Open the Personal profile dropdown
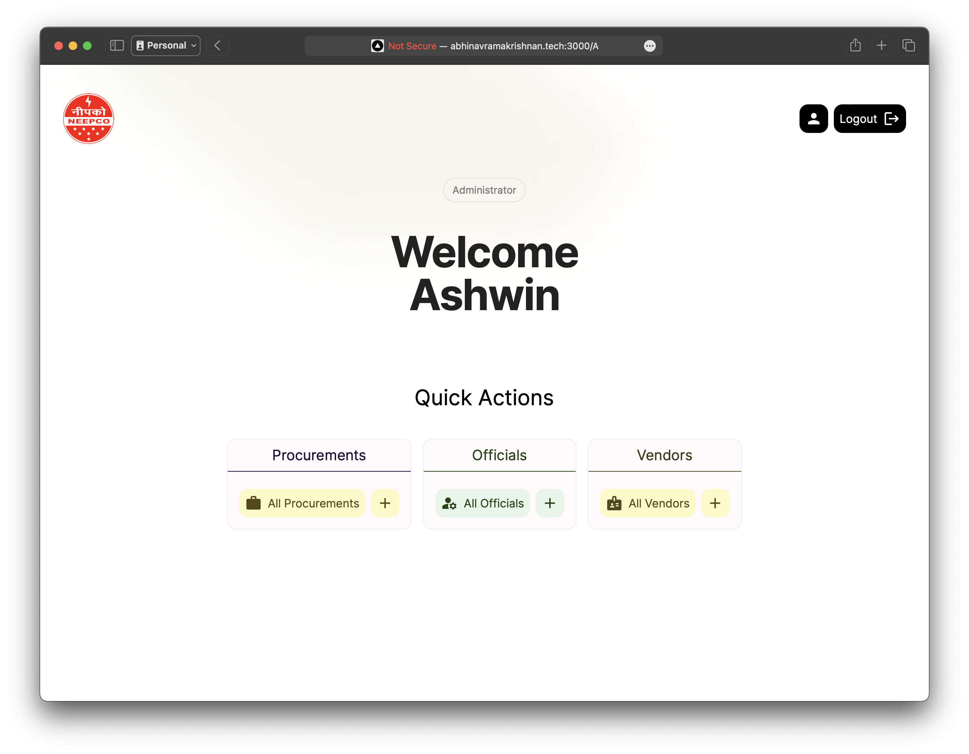The height and width of the screenshot is (754, 969). click(166, 45)
